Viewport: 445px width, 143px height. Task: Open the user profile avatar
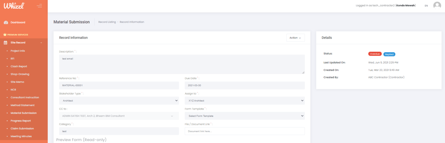(x=437, y=5)
